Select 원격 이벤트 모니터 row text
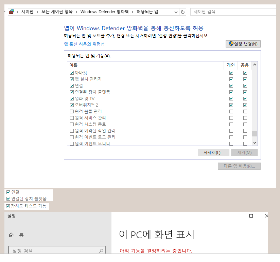The height and width of the screenshot is (262, 280). click(x=92, y=144)
